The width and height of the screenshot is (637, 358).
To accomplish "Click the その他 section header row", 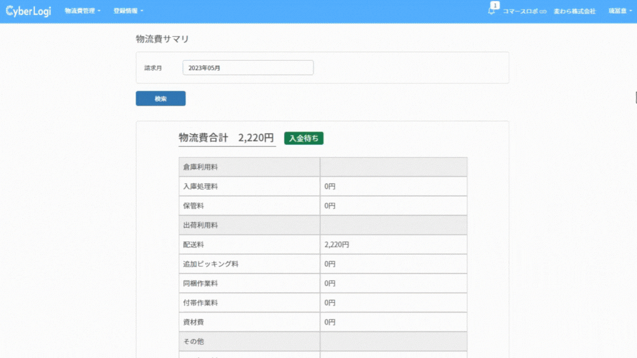I will pos(323,341).
